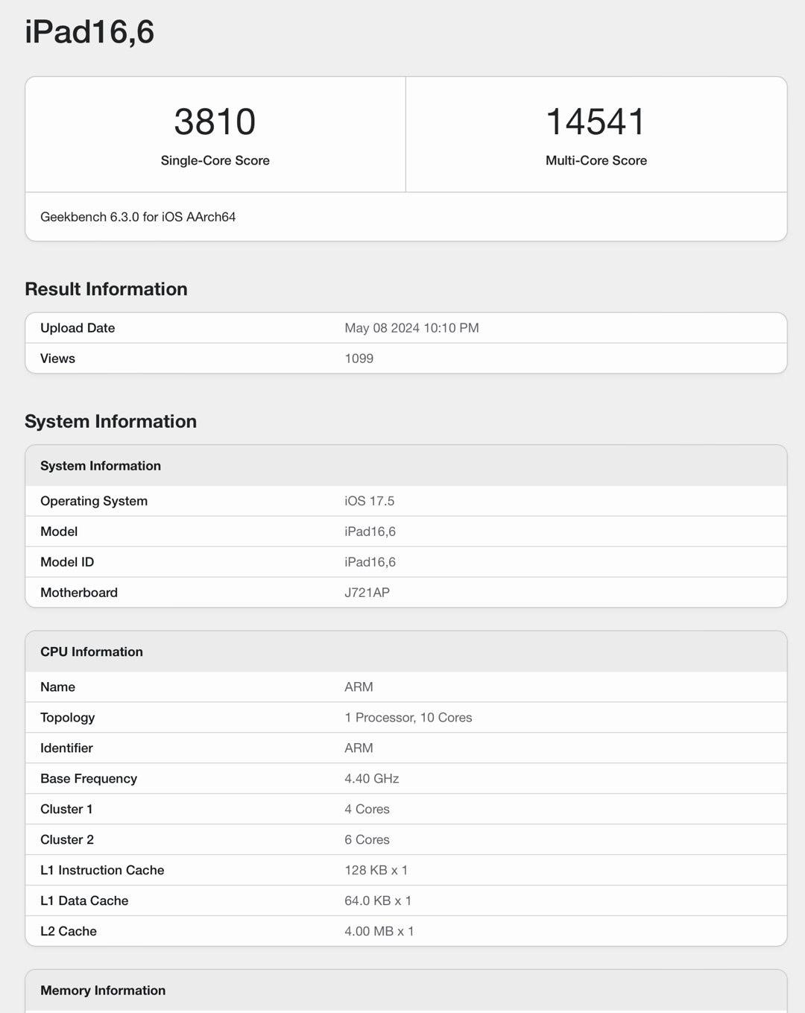Click the Result Information heading

(x=106, y=289)
